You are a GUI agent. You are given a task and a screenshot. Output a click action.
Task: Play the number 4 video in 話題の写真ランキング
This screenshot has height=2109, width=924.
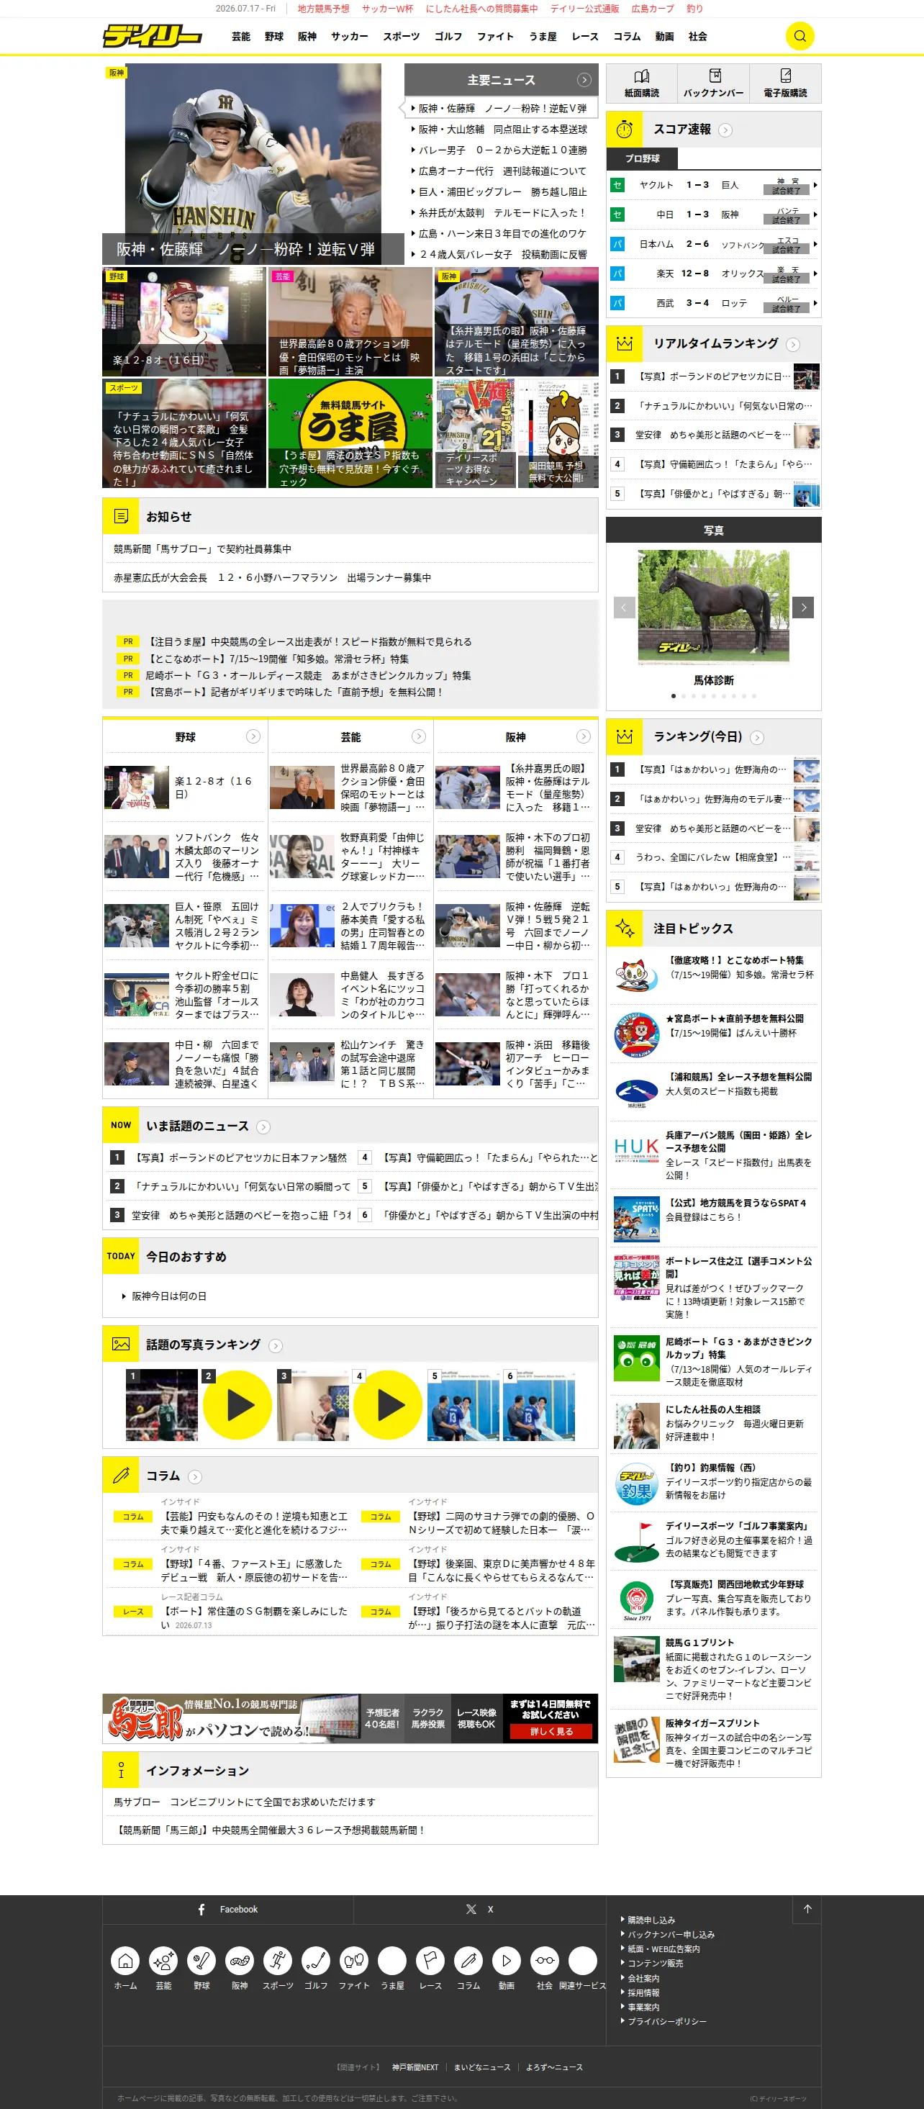point(388,1404)
